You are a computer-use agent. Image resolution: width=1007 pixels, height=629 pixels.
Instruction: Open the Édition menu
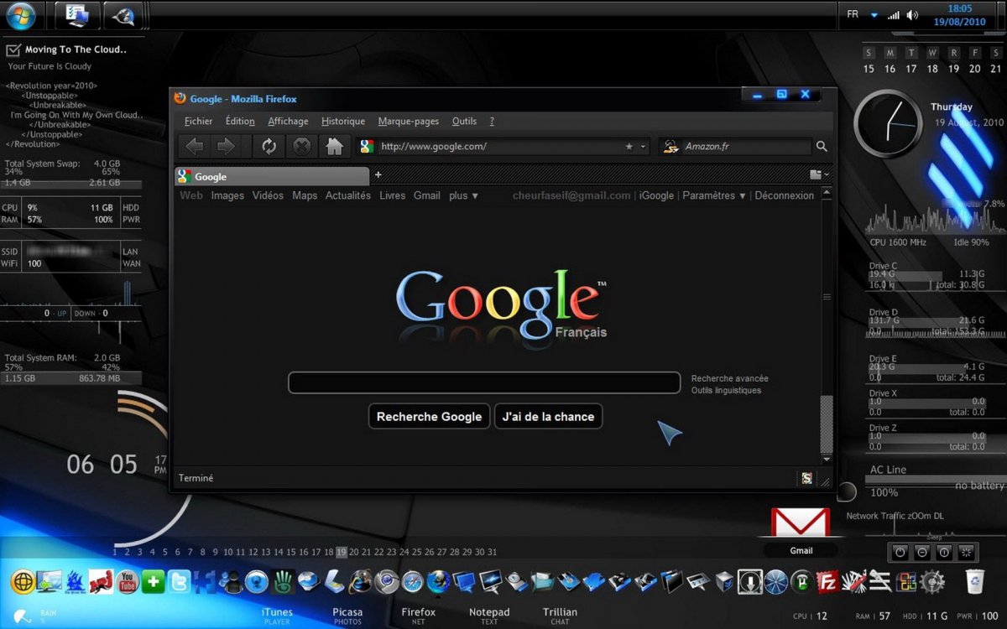pyautogui.click(x=240, y=122)
